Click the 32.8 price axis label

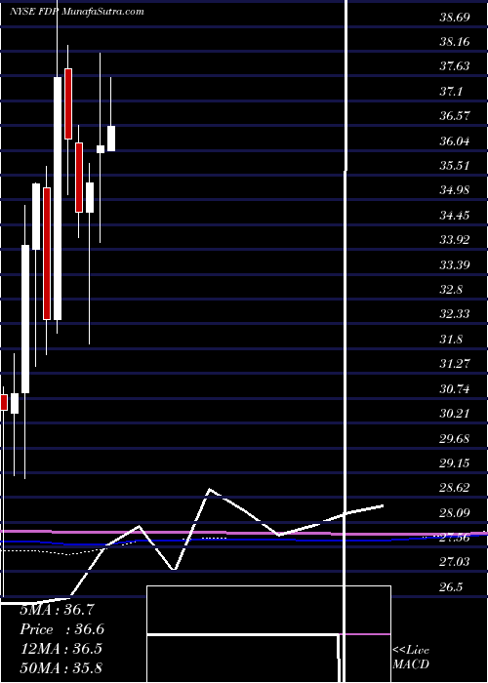pos(451,290)
